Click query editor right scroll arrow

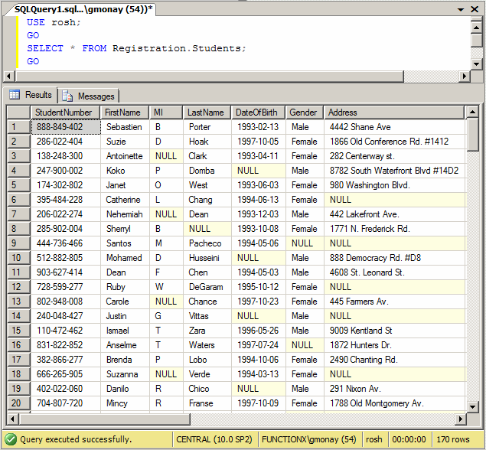coord(464,76)
